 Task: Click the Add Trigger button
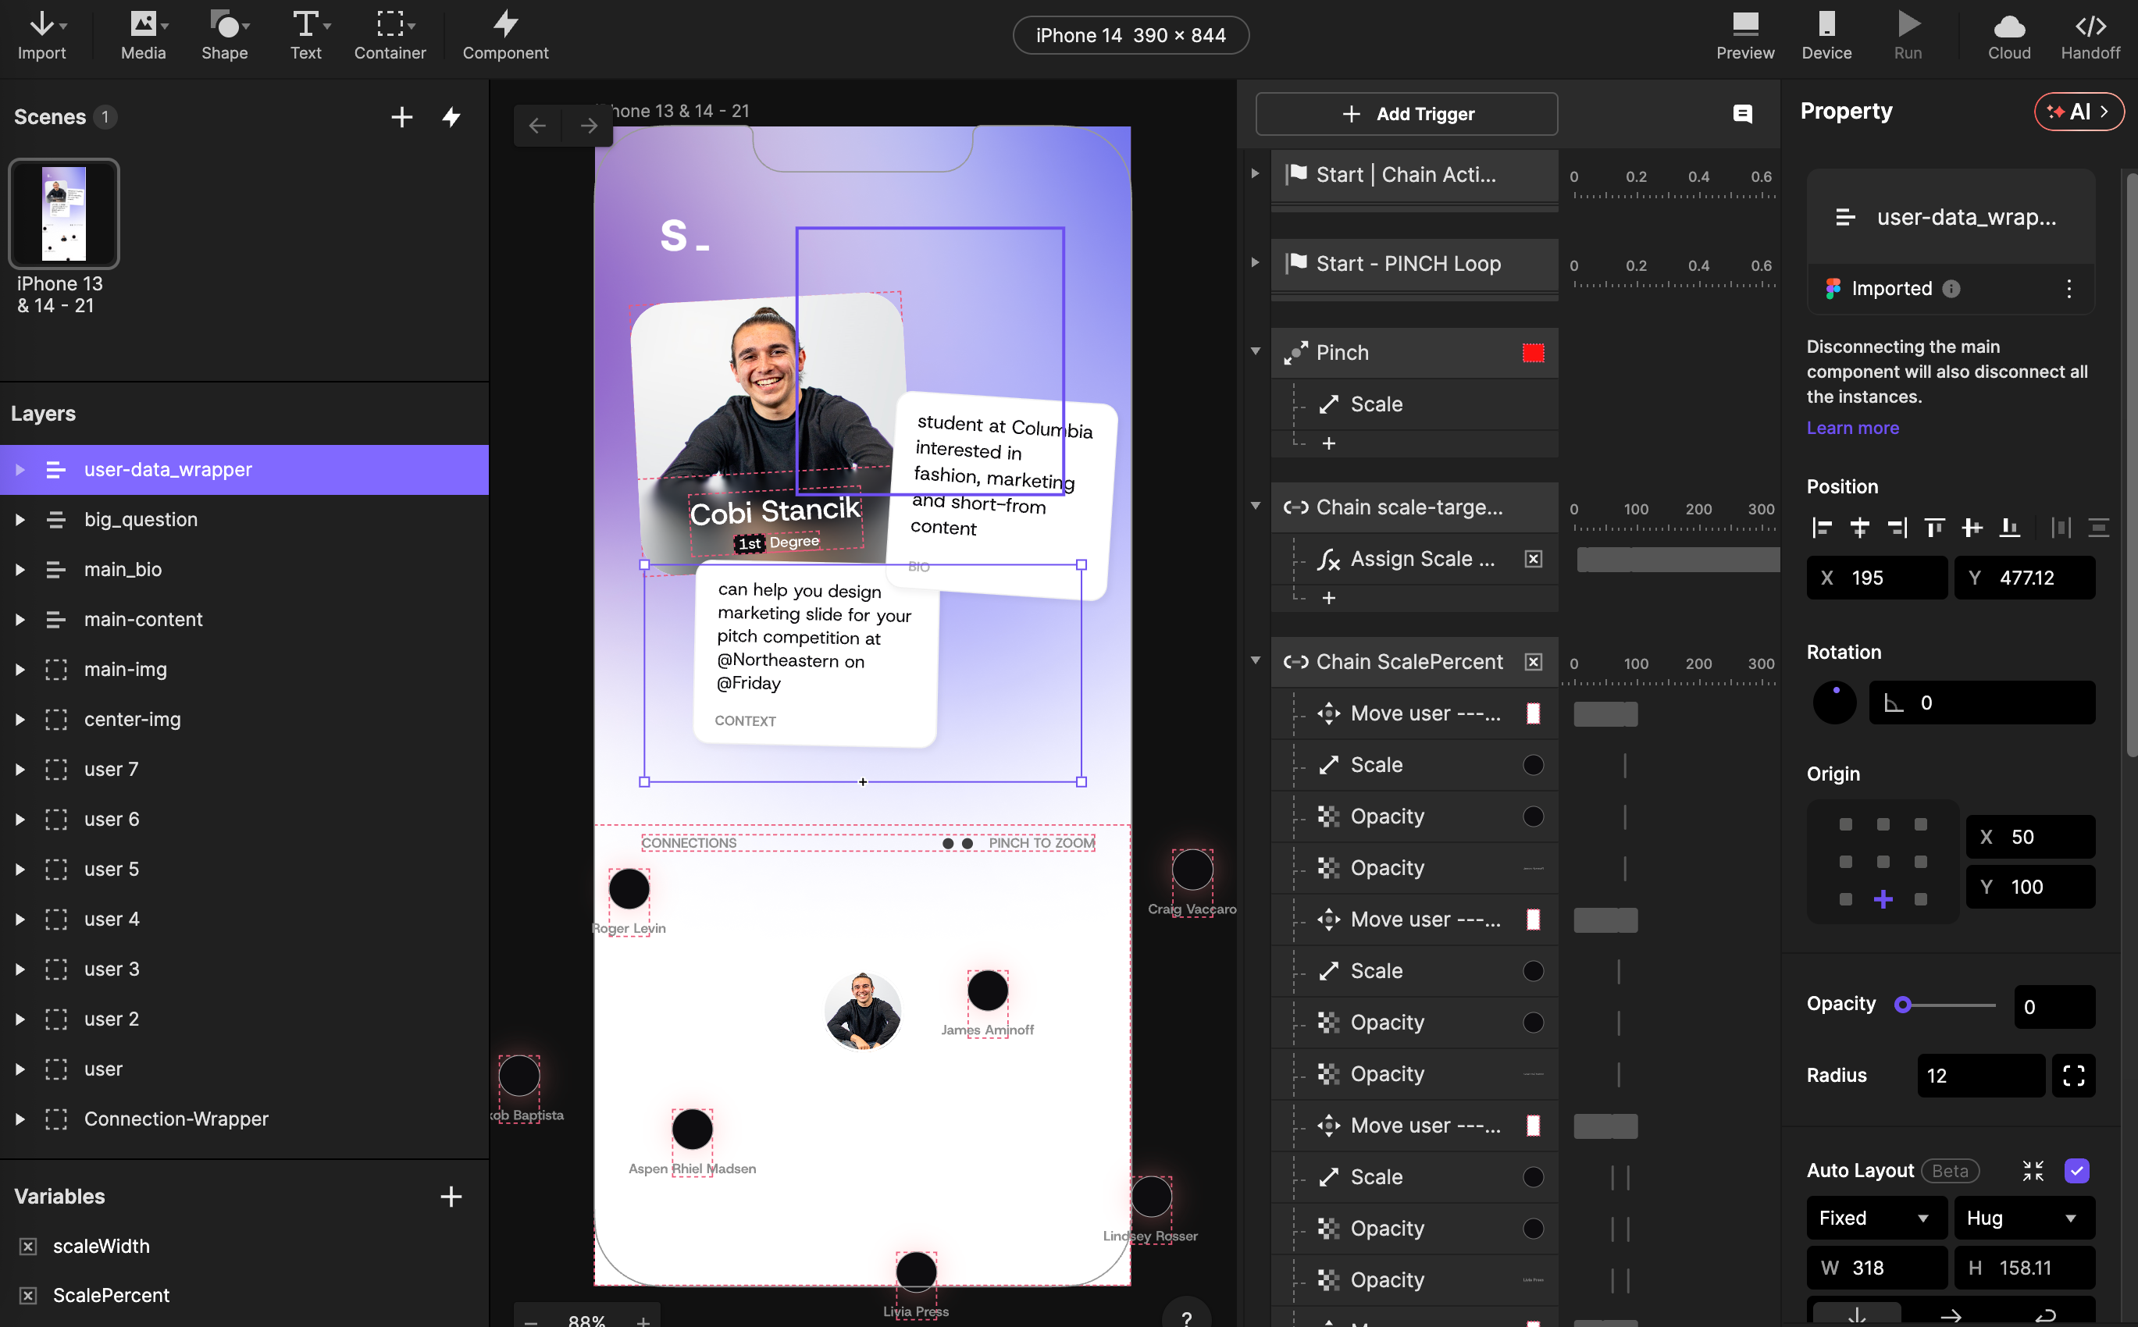tap(1406, 114)
